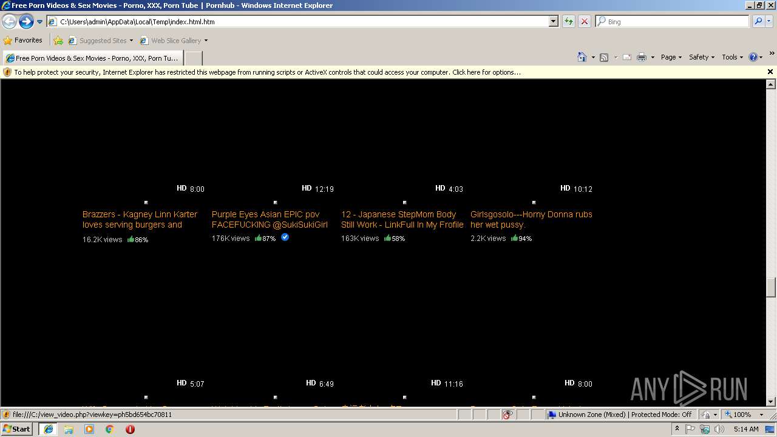Click the browser Forward button
Screen dimensions: 777x437
point(26,22)
